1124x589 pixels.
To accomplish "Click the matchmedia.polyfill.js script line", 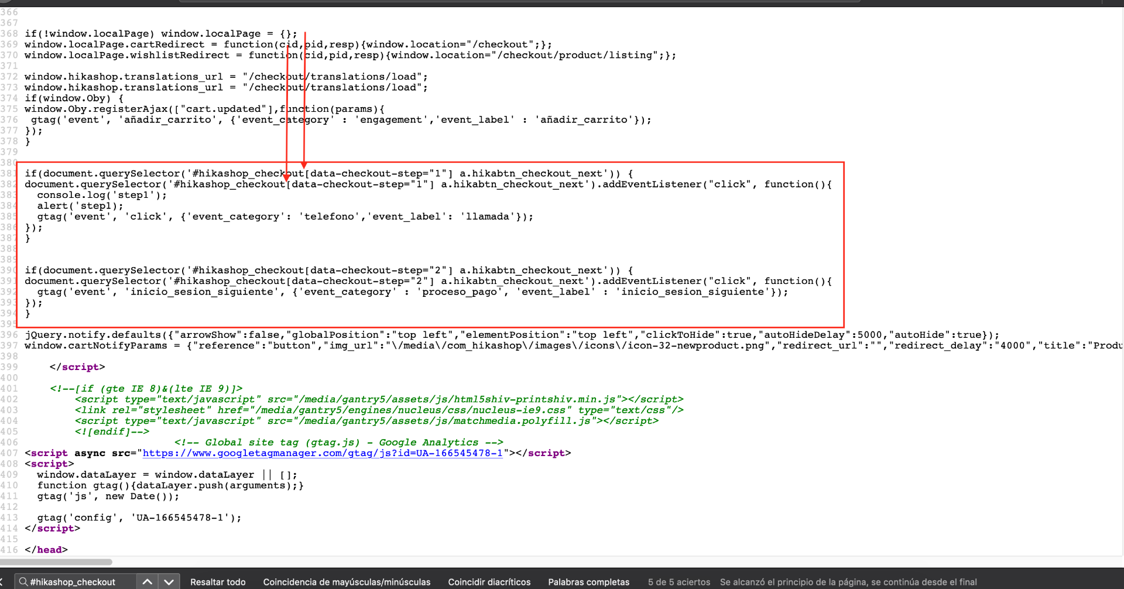I will pyautogui.click(x=366, y=421).
